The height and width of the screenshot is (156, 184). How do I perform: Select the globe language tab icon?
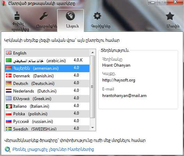point(70,16)
